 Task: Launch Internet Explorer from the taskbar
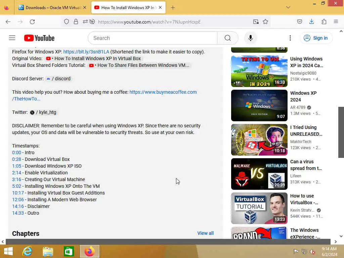coord(28,251)
